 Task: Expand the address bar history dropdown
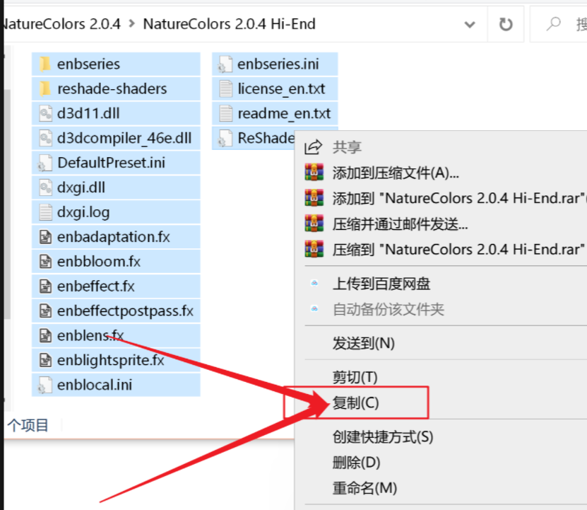tap(470, 25)
